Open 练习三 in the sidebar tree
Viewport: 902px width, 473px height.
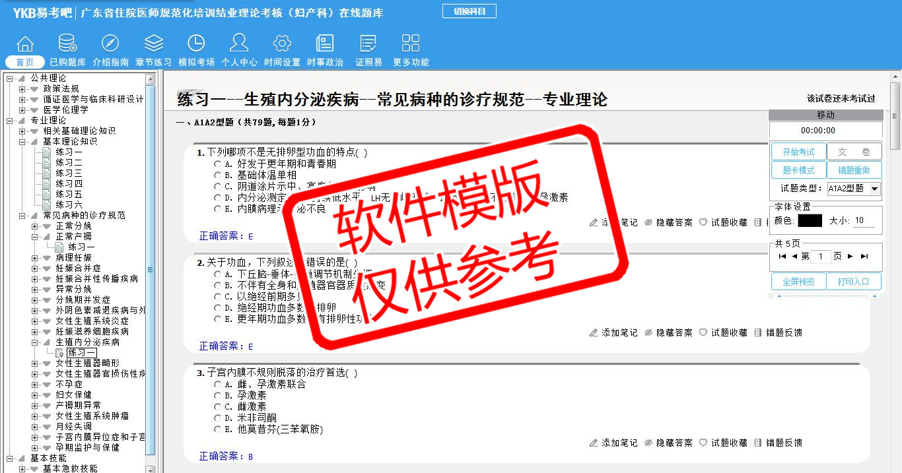(x=69, y=173)
